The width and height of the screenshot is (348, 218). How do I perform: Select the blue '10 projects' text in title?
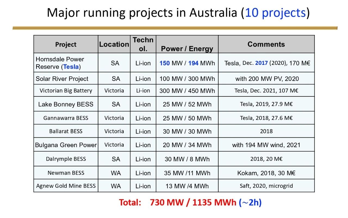(276, 13)
